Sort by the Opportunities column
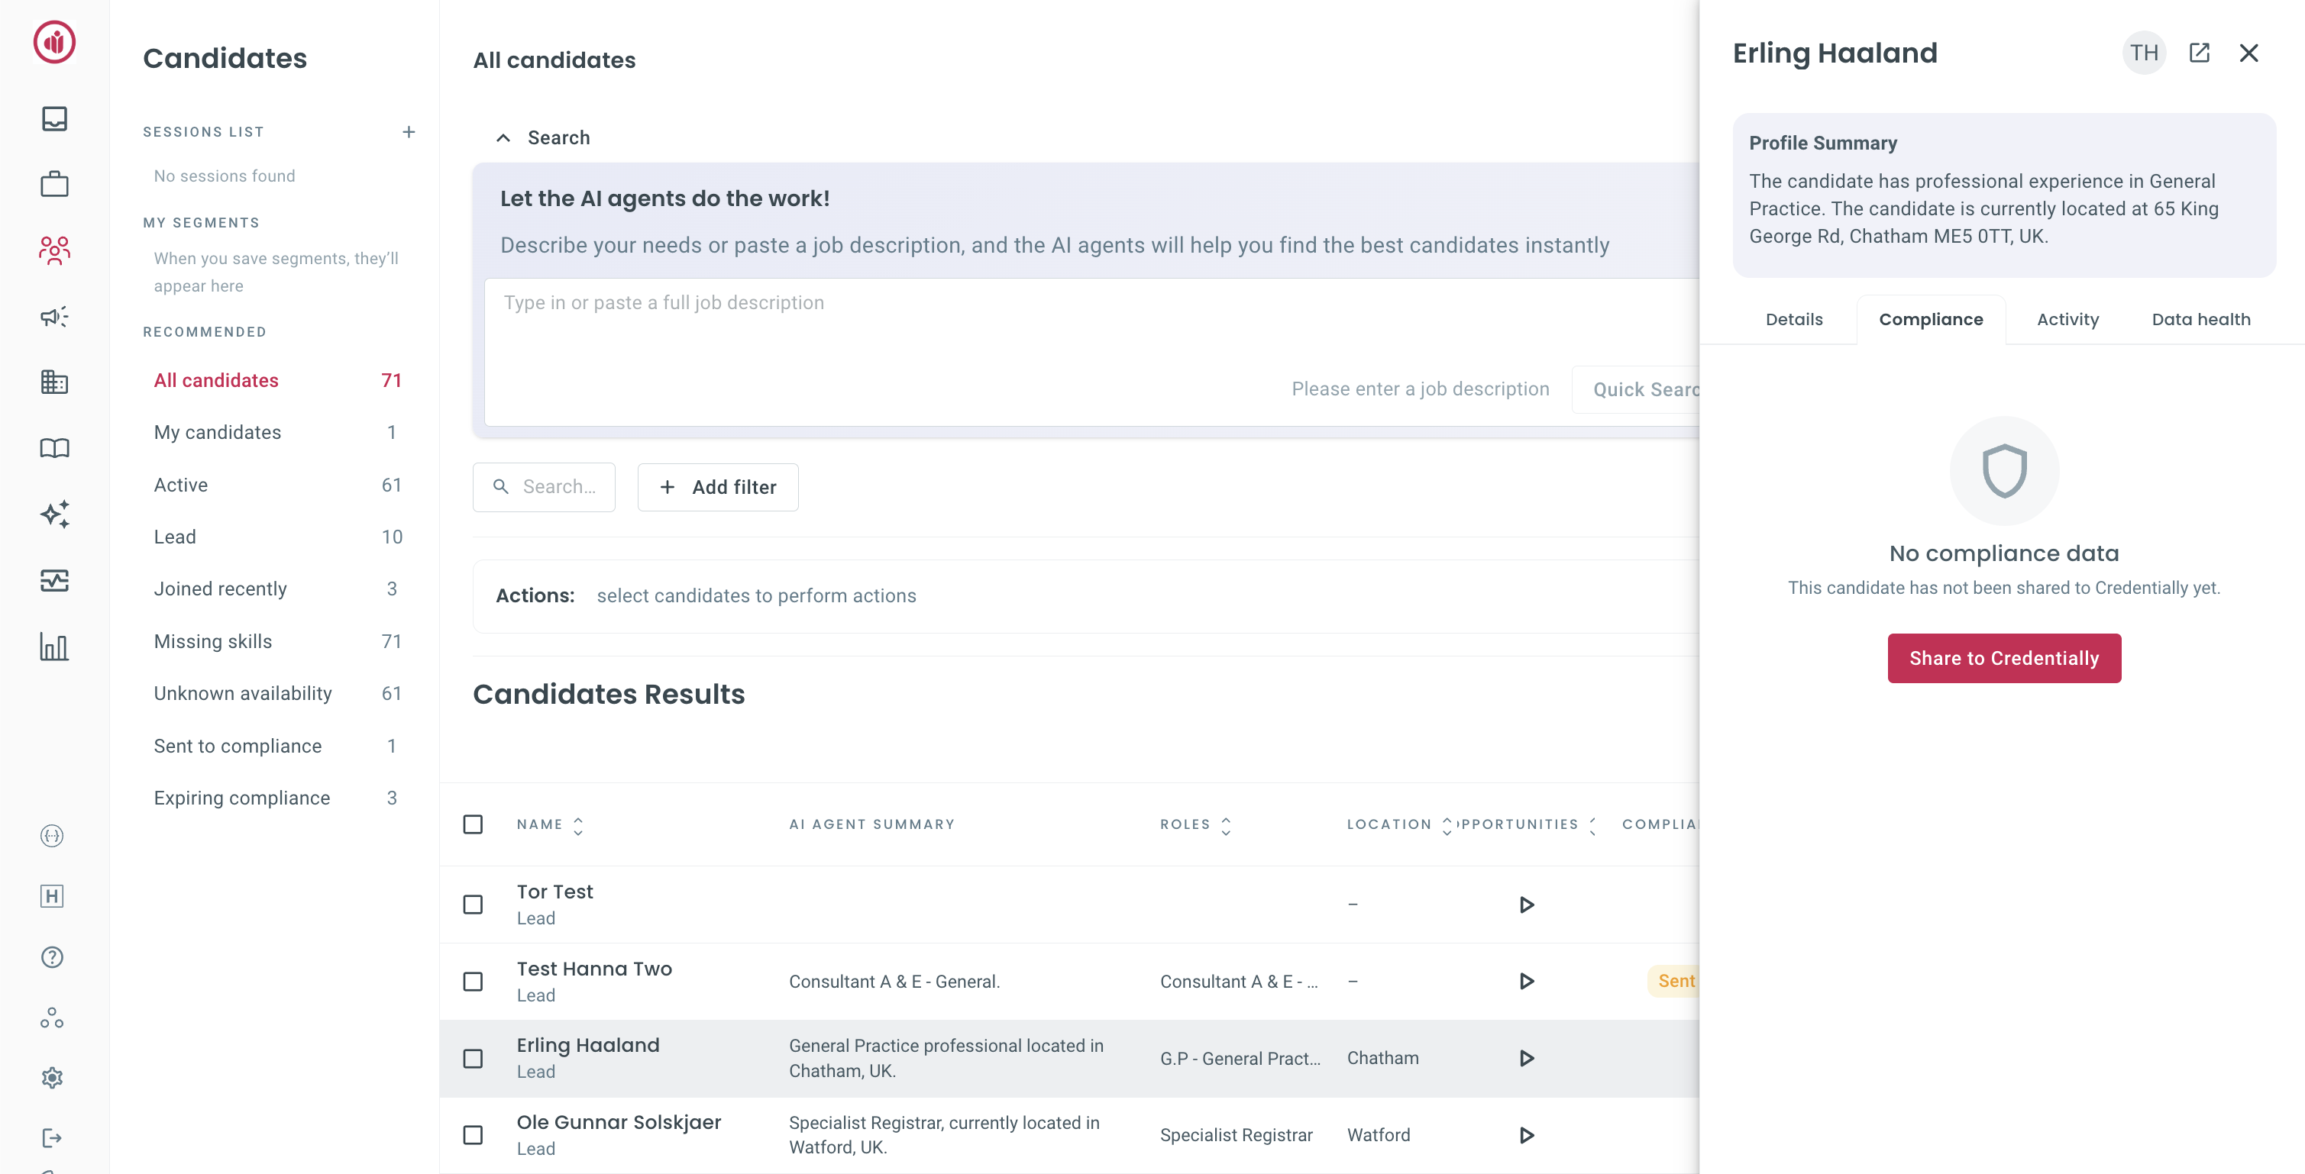Image resolution: width=2305 pixels, height=1174 pixels. pyautogui.click(x=1592, y=826)
